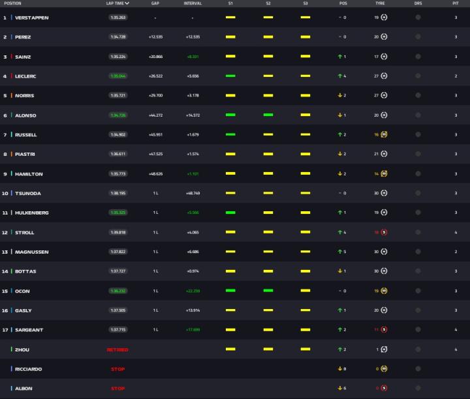Click Magnussen's green up arrow in POS
Viewport: 470px width, 399px height.
(x=340, y=252)
